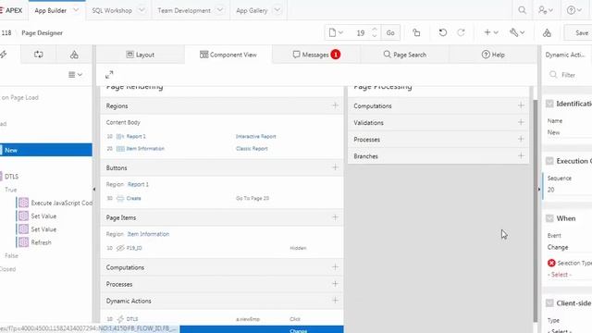Click the page lock icon
The height and width of the screenshot is (333, 592).
click(416, 33)
